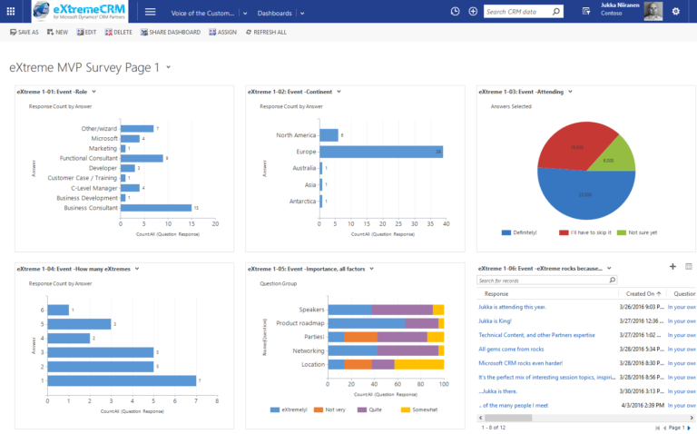This screenshot has height=434, width=697.
Task: Click the blue Definitely! legend swatch
Action: [506, 232]
